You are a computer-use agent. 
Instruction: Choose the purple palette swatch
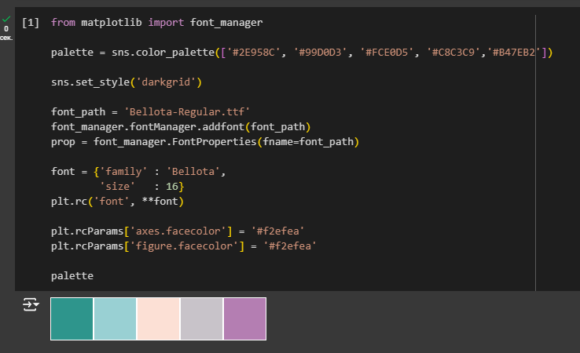pyautogui.click(x=244, y=318)
